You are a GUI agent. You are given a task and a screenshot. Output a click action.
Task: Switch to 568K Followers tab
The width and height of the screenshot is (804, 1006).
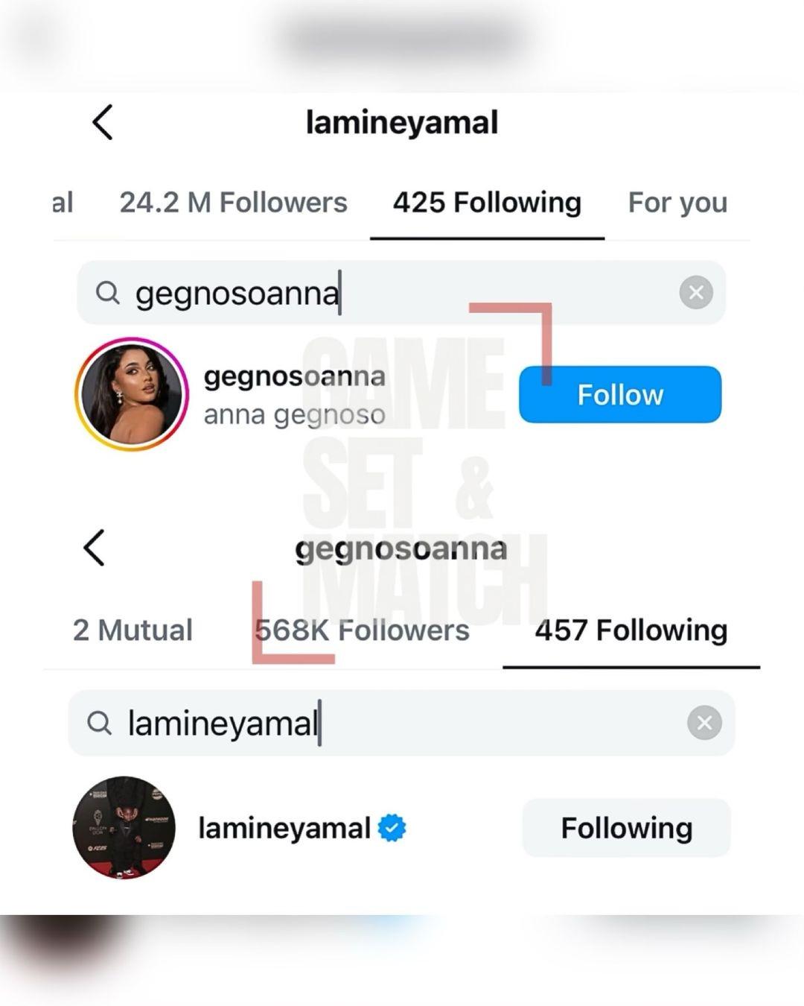point(363,630)
